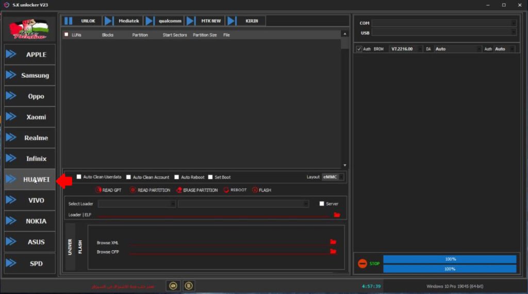
Task: Click partition list scrollbar down arrow
Action: click(344, 165)
